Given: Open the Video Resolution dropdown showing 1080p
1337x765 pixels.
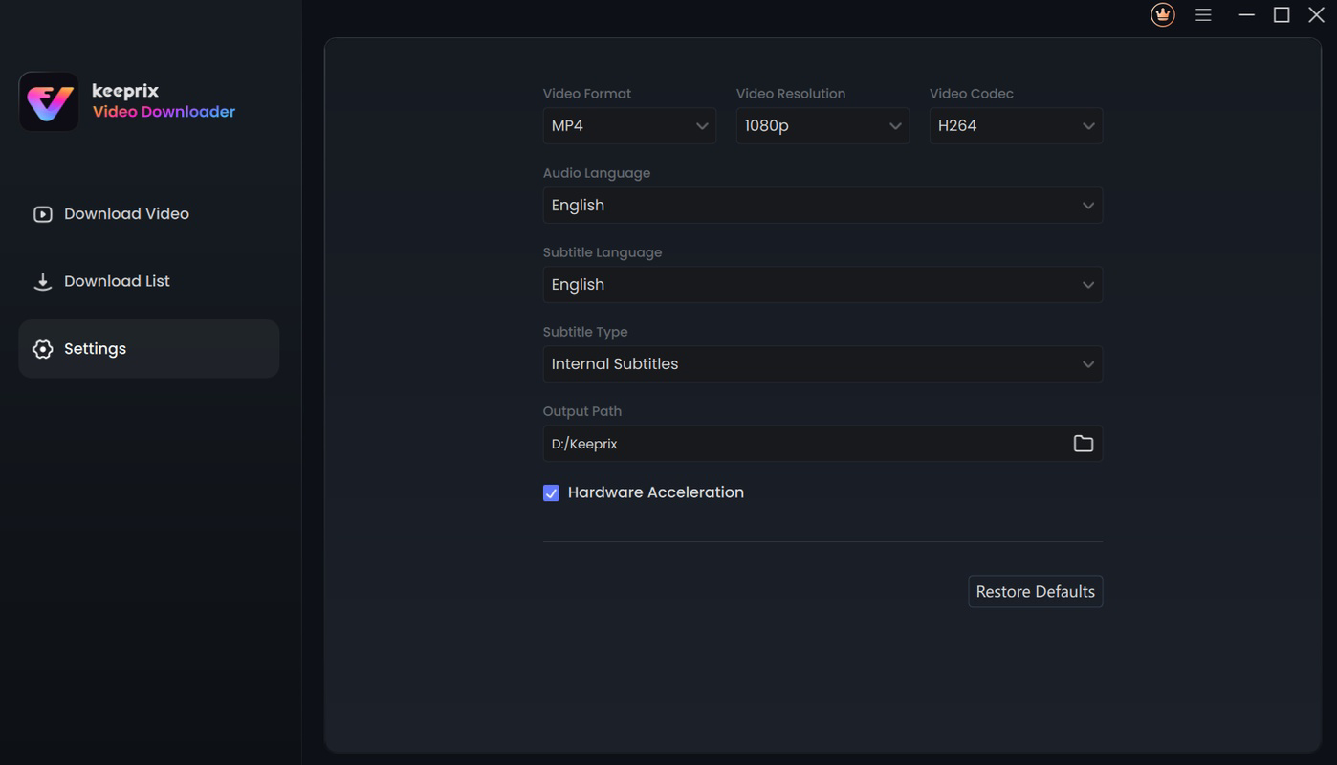Looking at the screenshot, I should pyautogui.click(x=822, y=125).
